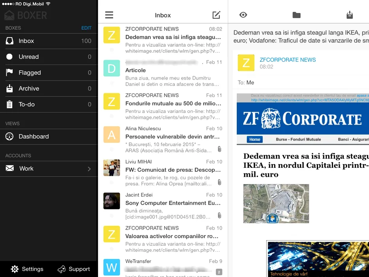Image resolution: width=369 pixels, height=277 pixels.
Task: Open the To-do box
Action: click(26, 104)
